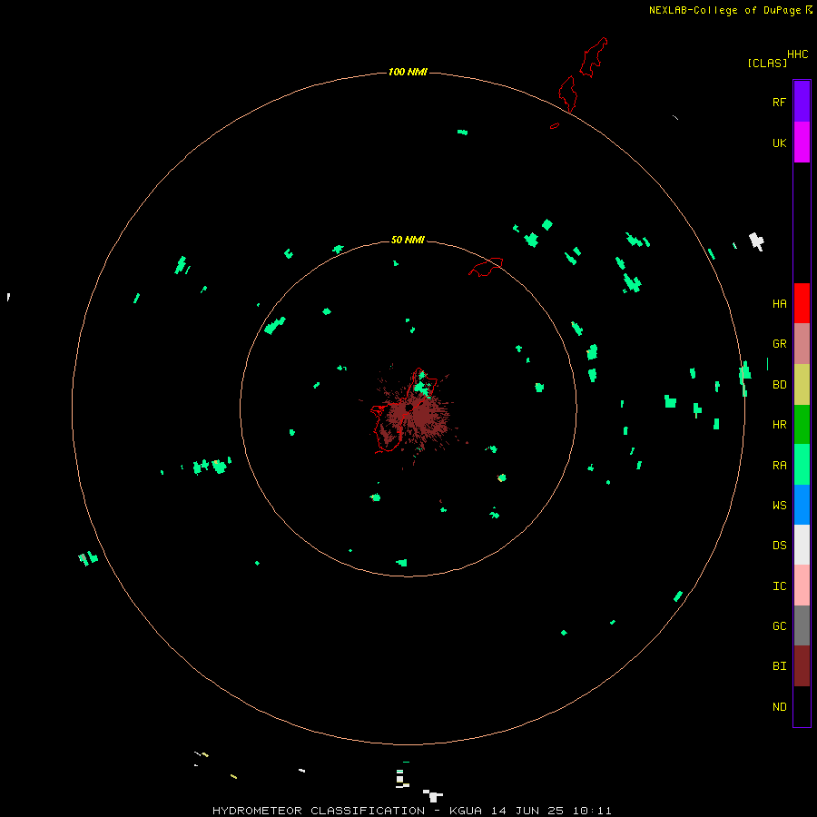Pick the gray GC legend swatch
The height and width of the screenshot is (817, 817).
[802, 625]
